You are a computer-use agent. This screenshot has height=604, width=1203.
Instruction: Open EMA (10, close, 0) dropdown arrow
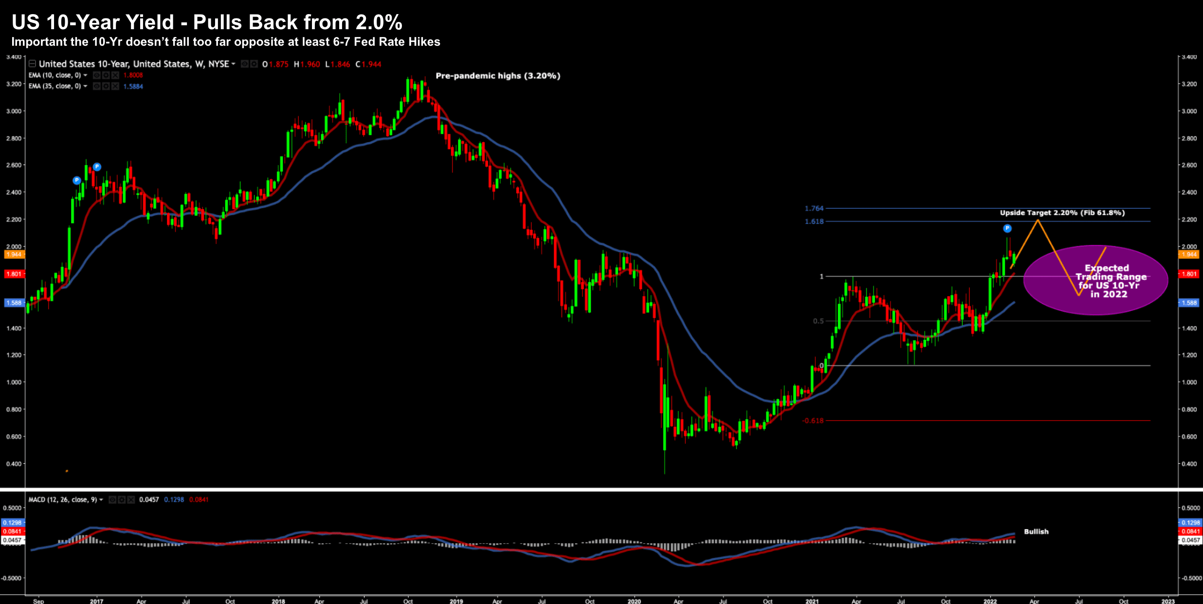pos(85,75)
